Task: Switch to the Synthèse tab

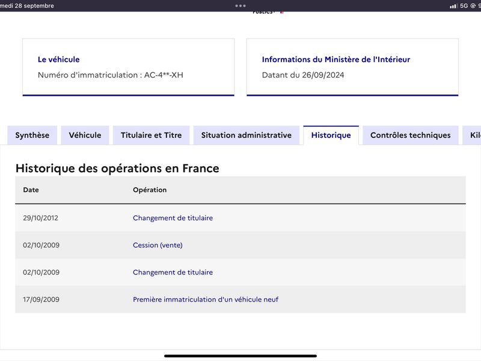Action: pos(32,135)
